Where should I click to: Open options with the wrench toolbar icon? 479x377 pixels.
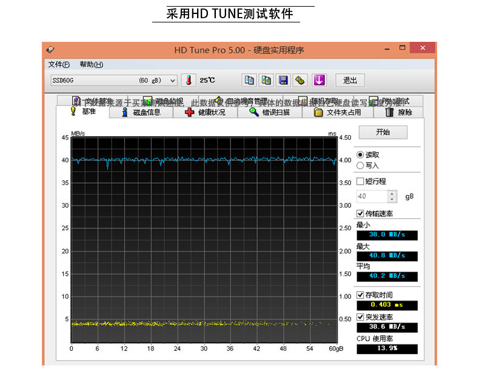(x=300, y=80)
